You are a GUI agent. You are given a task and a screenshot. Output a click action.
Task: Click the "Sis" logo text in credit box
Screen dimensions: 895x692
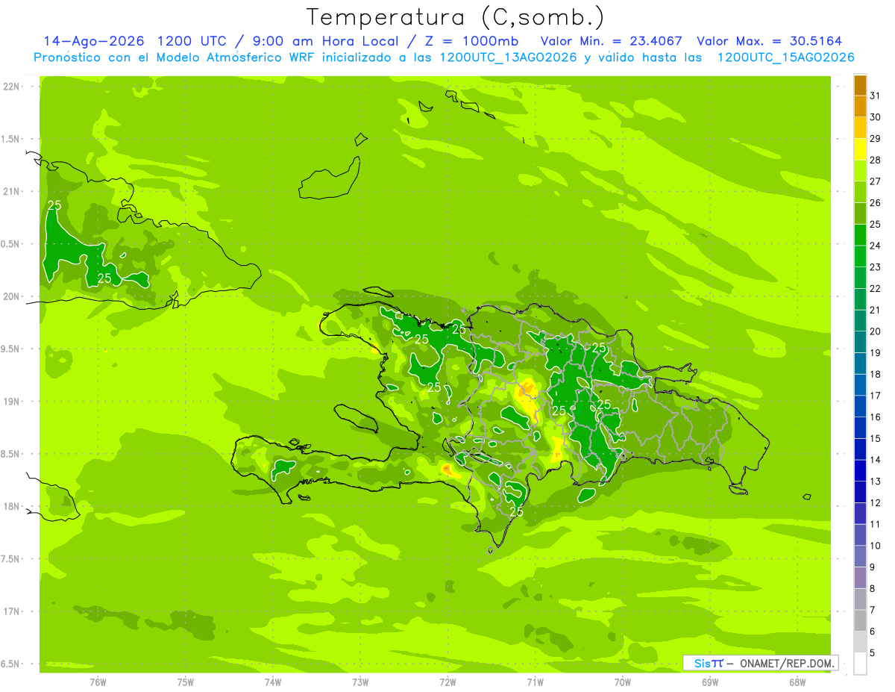pyautogui.click(x=703, y=663)
